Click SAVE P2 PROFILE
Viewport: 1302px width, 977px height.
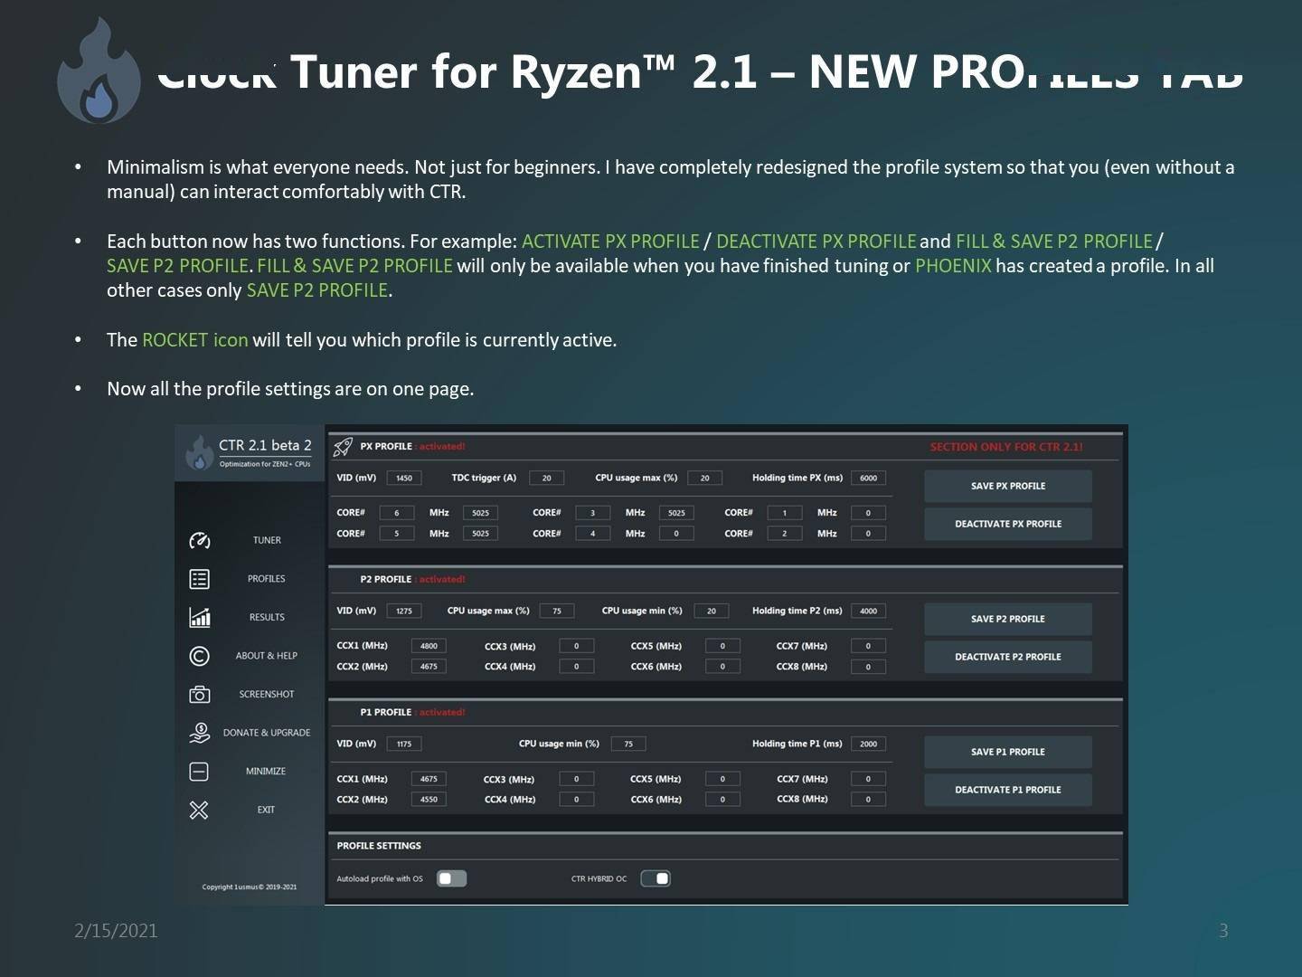[1007, 619]
